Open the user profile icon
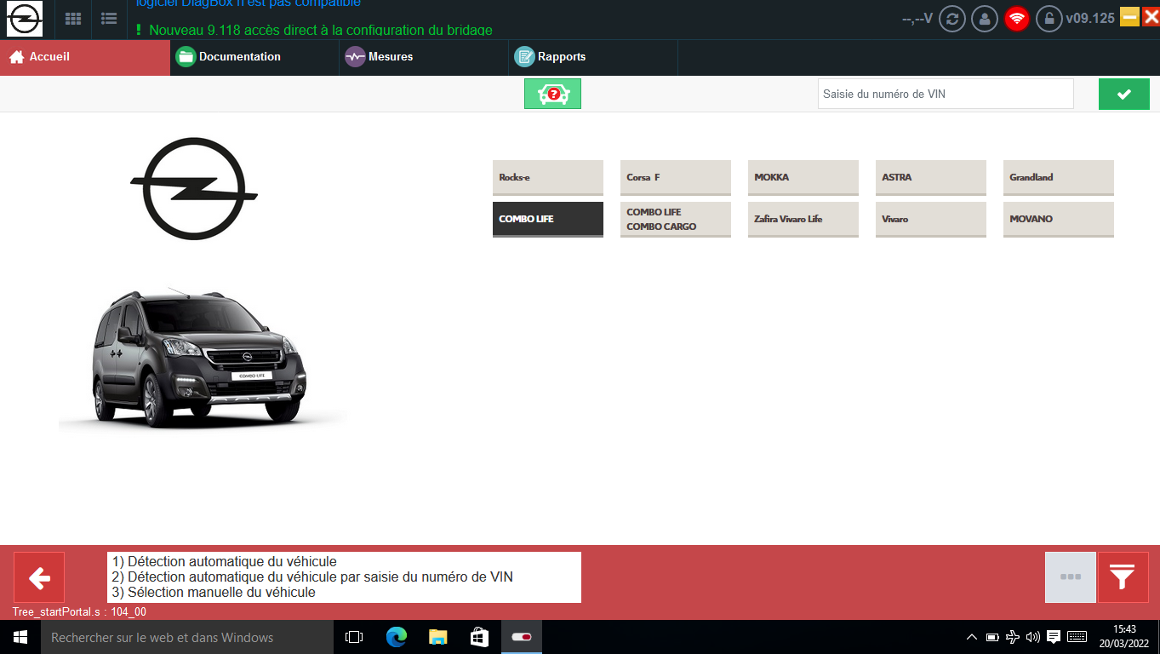 (x=985, y=19)
